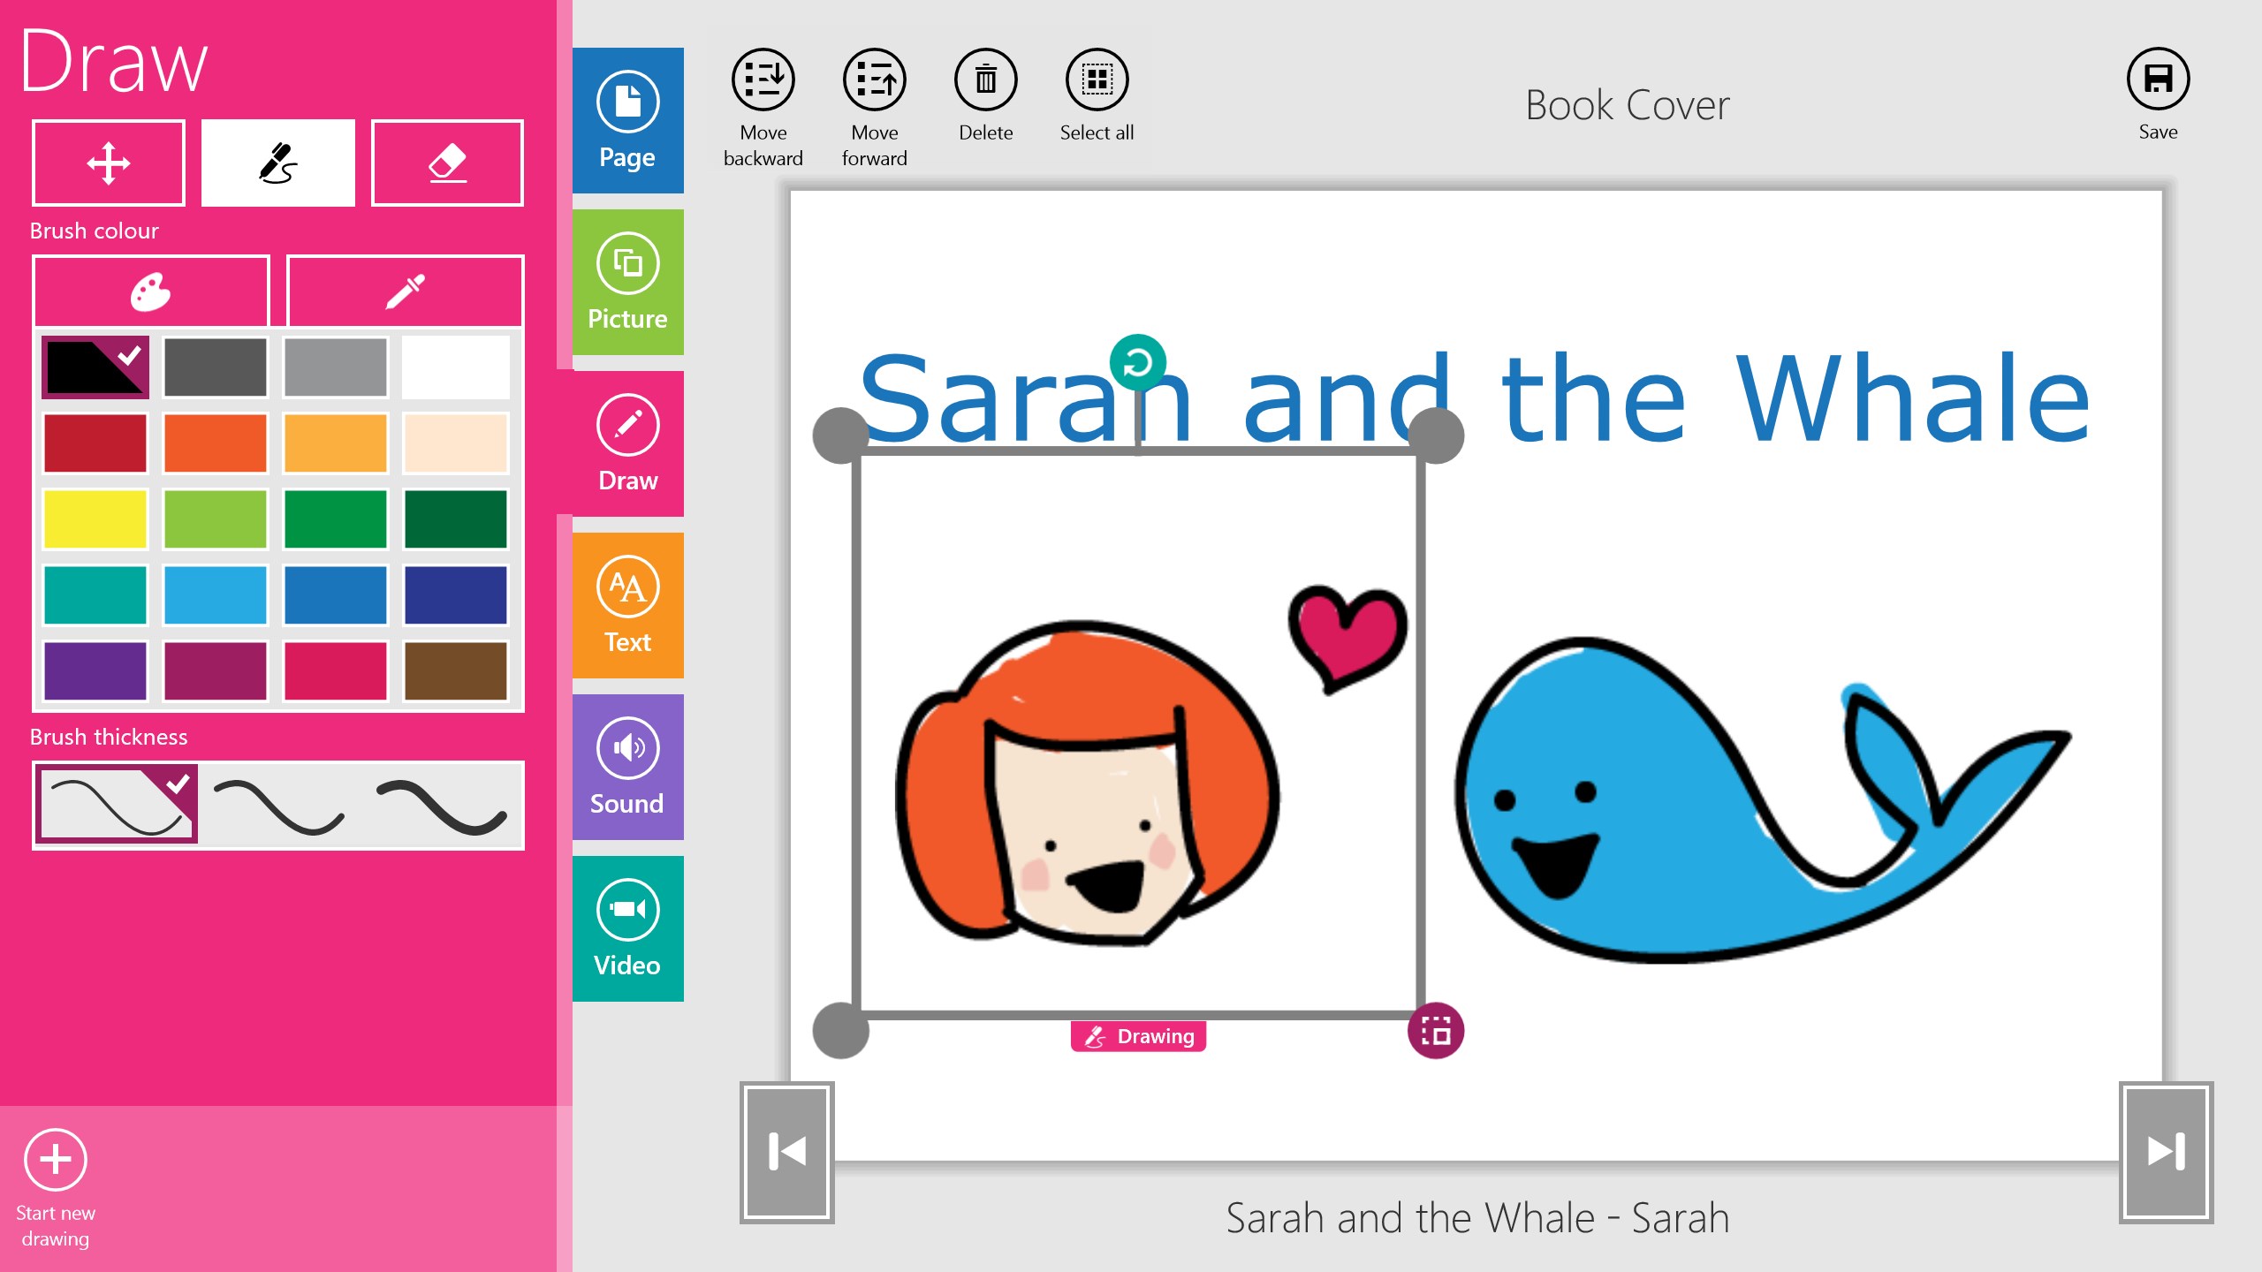
Task: Start new drawing
Action: (56, 1160)
